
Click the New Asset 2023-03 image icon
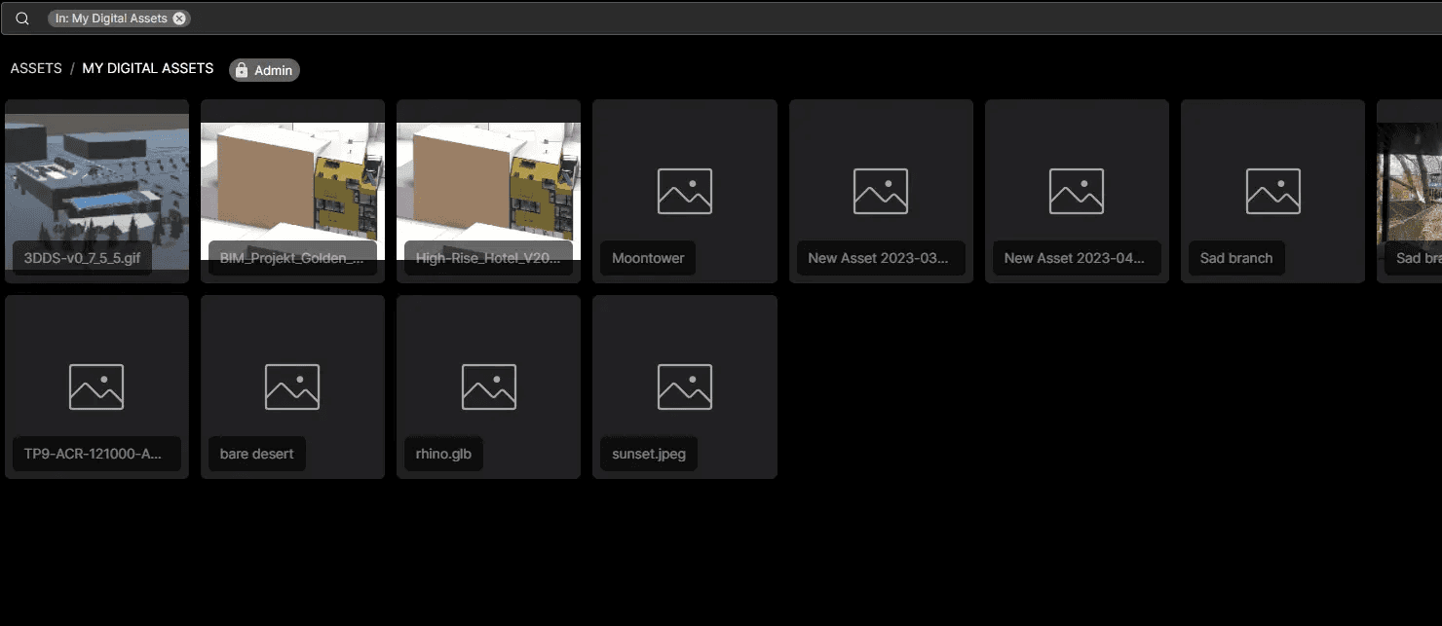(880, 191)
